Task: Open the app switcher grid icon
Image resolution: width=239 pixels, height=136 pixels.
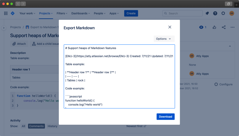Action: [x=6, y=13]
